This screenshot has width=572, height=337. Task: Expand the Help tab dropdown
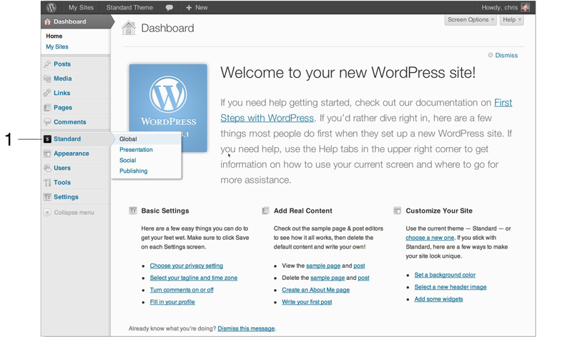[x=512, y=20]
